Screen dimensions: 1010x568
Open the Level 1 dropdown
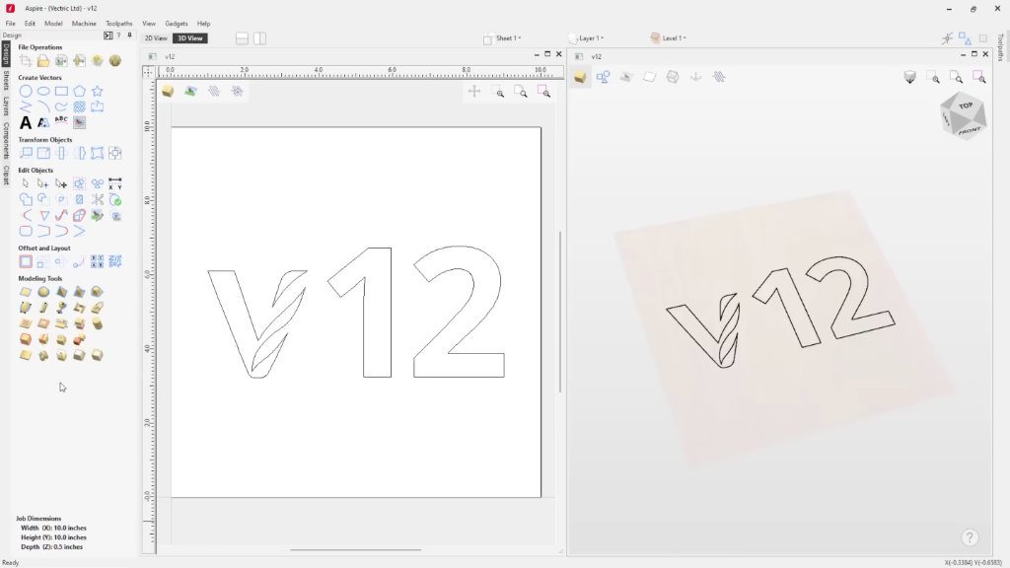(x=671, y=38)
